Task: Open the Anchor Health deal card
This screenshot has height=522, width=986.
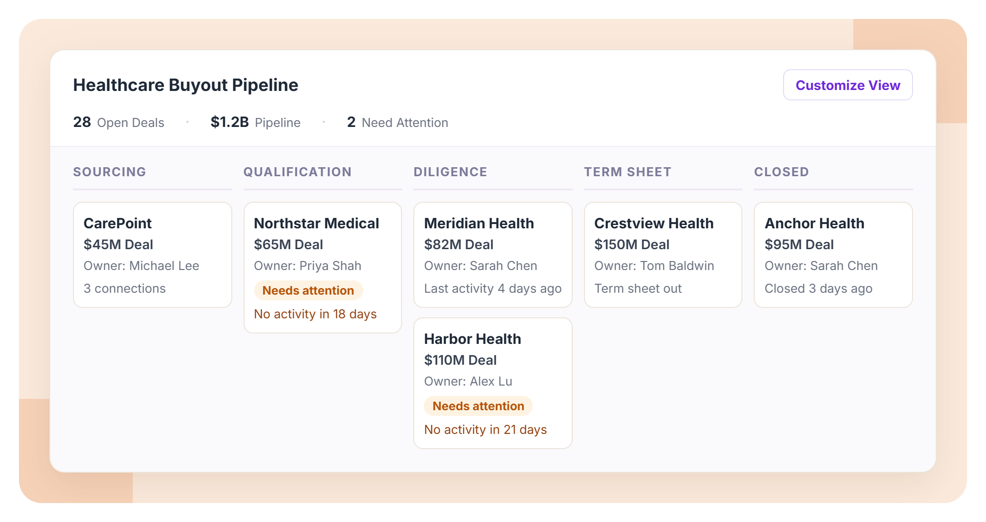Action: pyautogui.click(x=833, y=255)
